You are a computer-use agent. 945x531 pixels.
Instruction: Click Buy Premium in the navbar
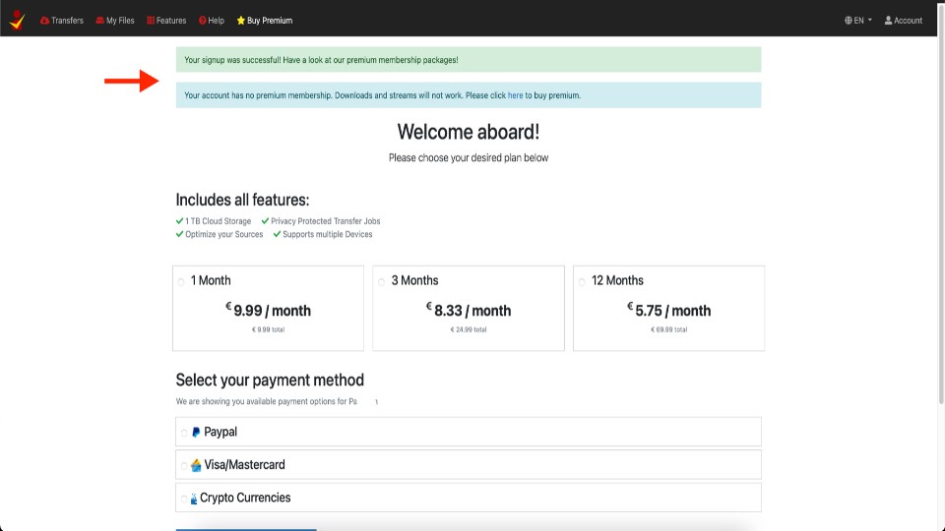264,21
